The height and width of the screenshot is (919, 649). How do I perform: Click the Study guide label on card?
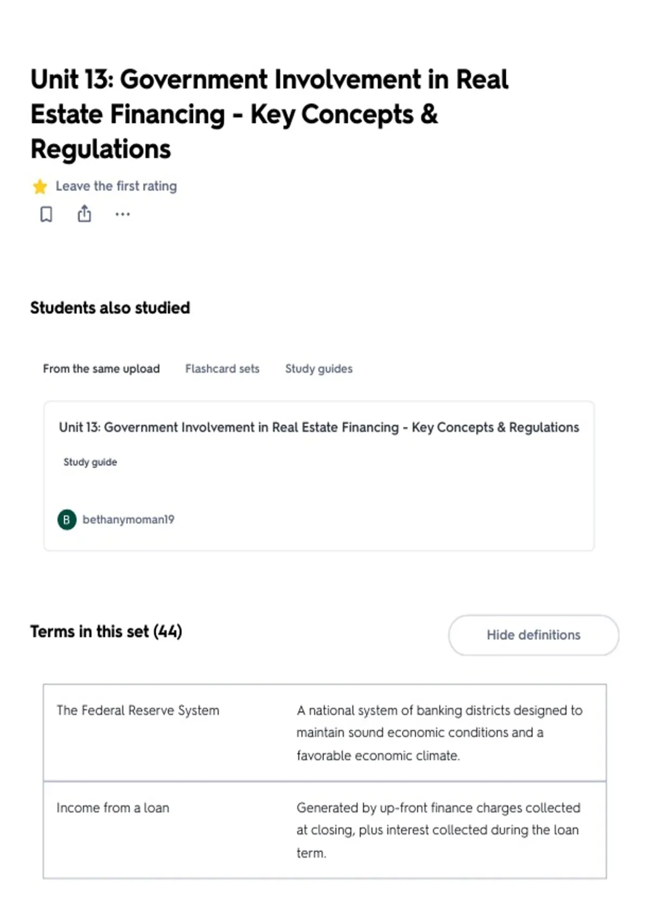click(90, 462)
